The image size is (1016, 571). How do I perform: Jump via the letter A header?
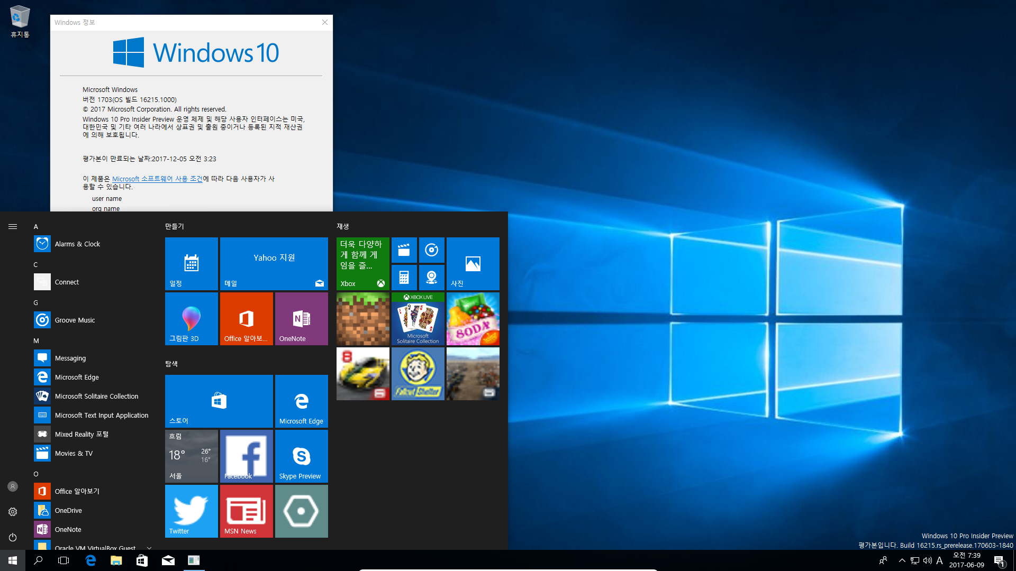pyautogui.click(x=36, y=227)
